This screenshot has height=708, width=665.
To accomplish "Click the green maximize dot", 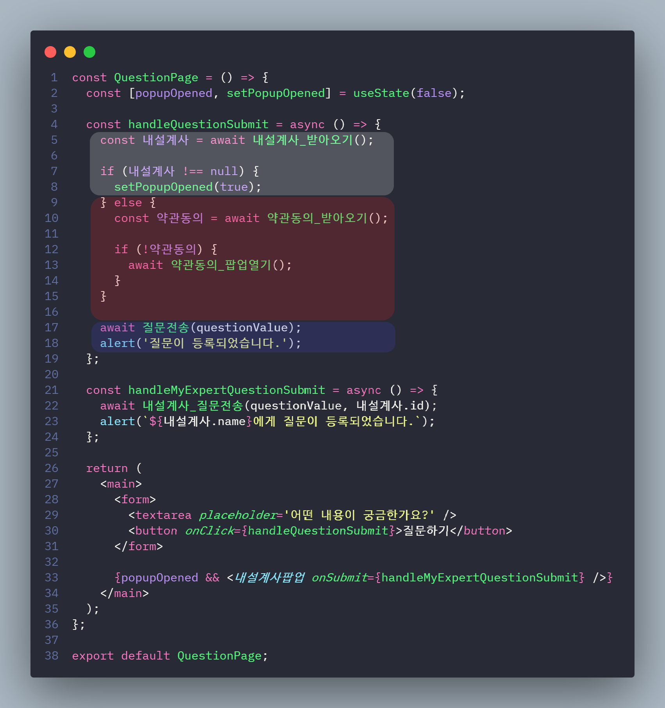I will 89,52.
